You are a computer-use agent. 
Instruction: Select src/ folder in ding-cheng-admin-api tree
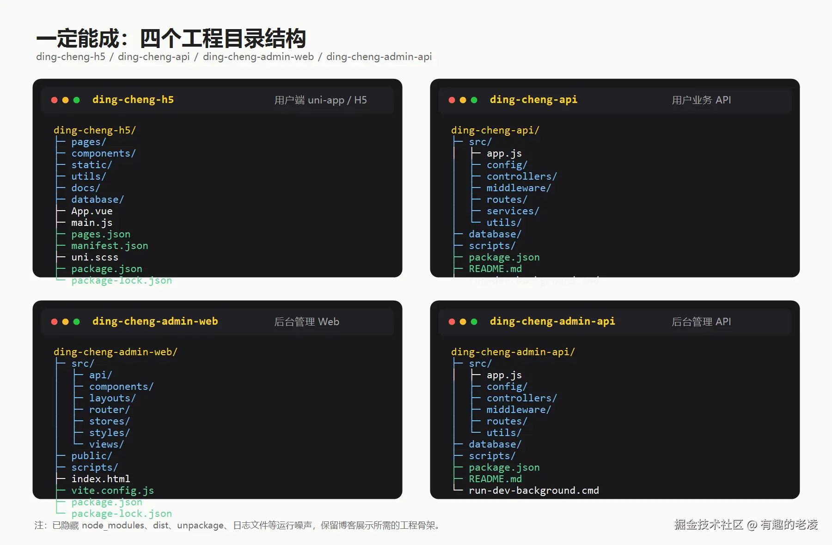480,364
